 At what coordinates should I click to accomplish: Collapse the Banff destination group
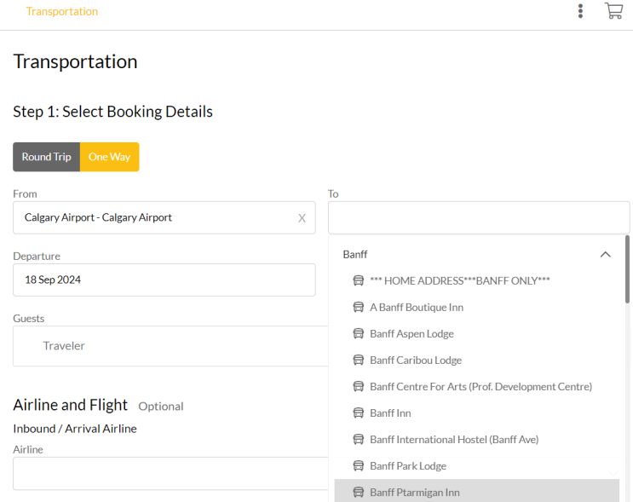(x=605, y=254)
